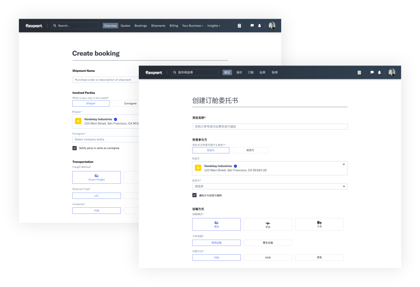420x287 pixels.
Task: Select the air freight plane icon option
Action: coord(268,224)
